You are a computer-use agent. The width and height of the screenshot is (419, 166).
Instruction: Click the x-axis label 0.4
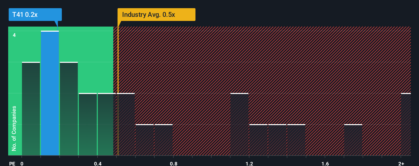[x=98, y=163]
